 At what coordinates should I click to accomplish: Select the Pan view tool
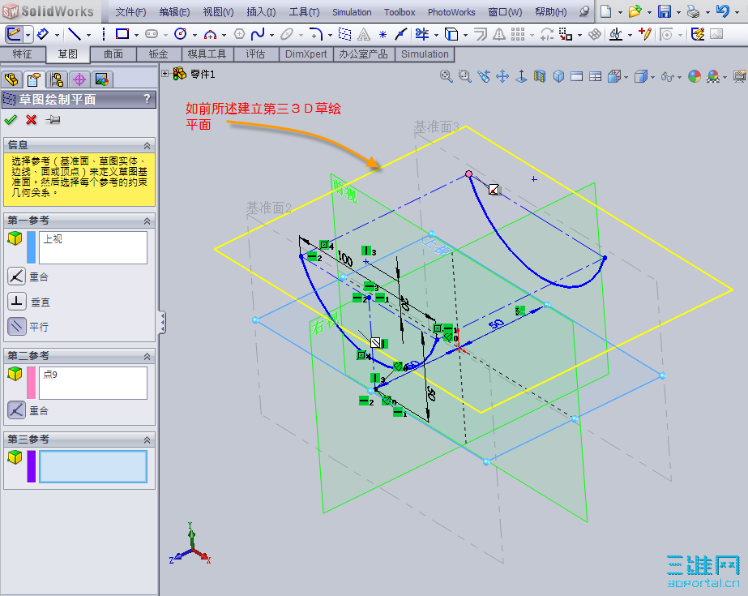pyautogui.click(x=502, y=76)
